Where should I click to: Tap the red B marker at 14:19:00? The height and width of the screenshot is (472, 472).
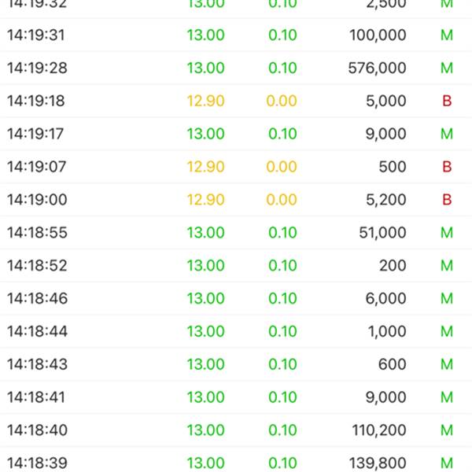coord(447,200)
